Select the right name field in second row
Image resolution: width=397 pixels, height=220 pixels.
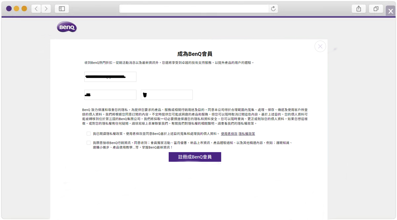coord(167,95)
